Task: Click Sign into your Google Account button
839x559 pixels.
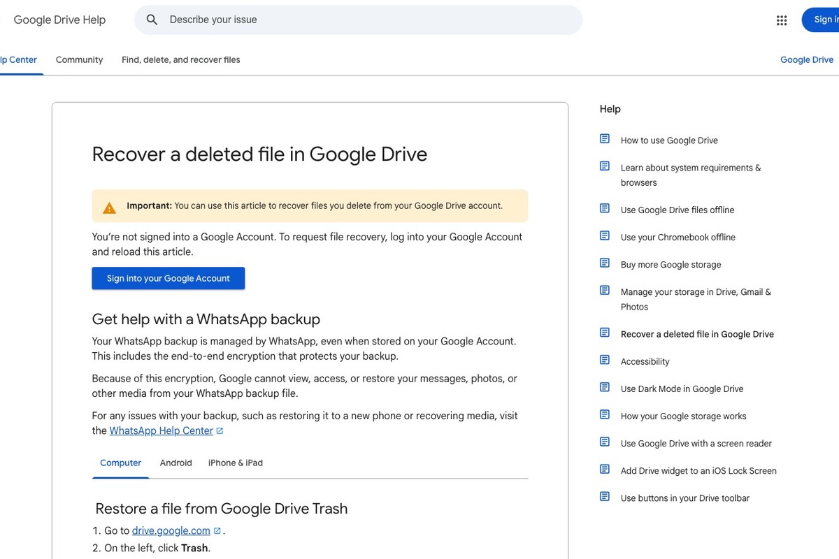Action: point(168,278)
